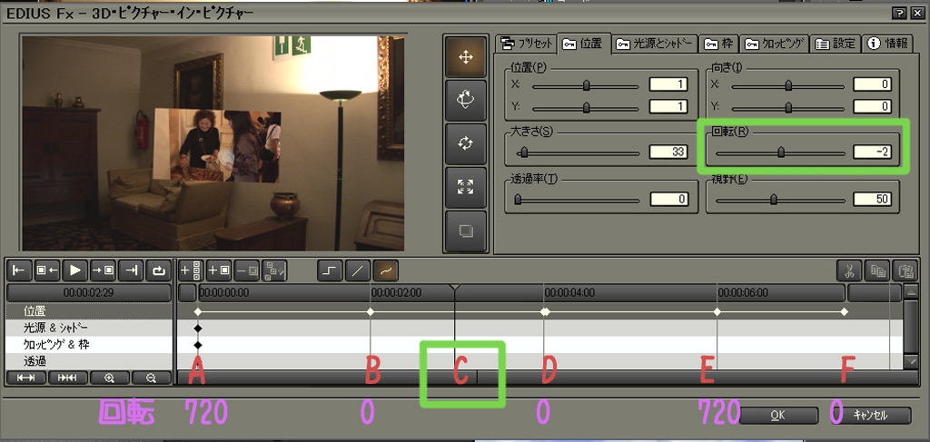Click the second timeline fit button

tap(67, 378)
